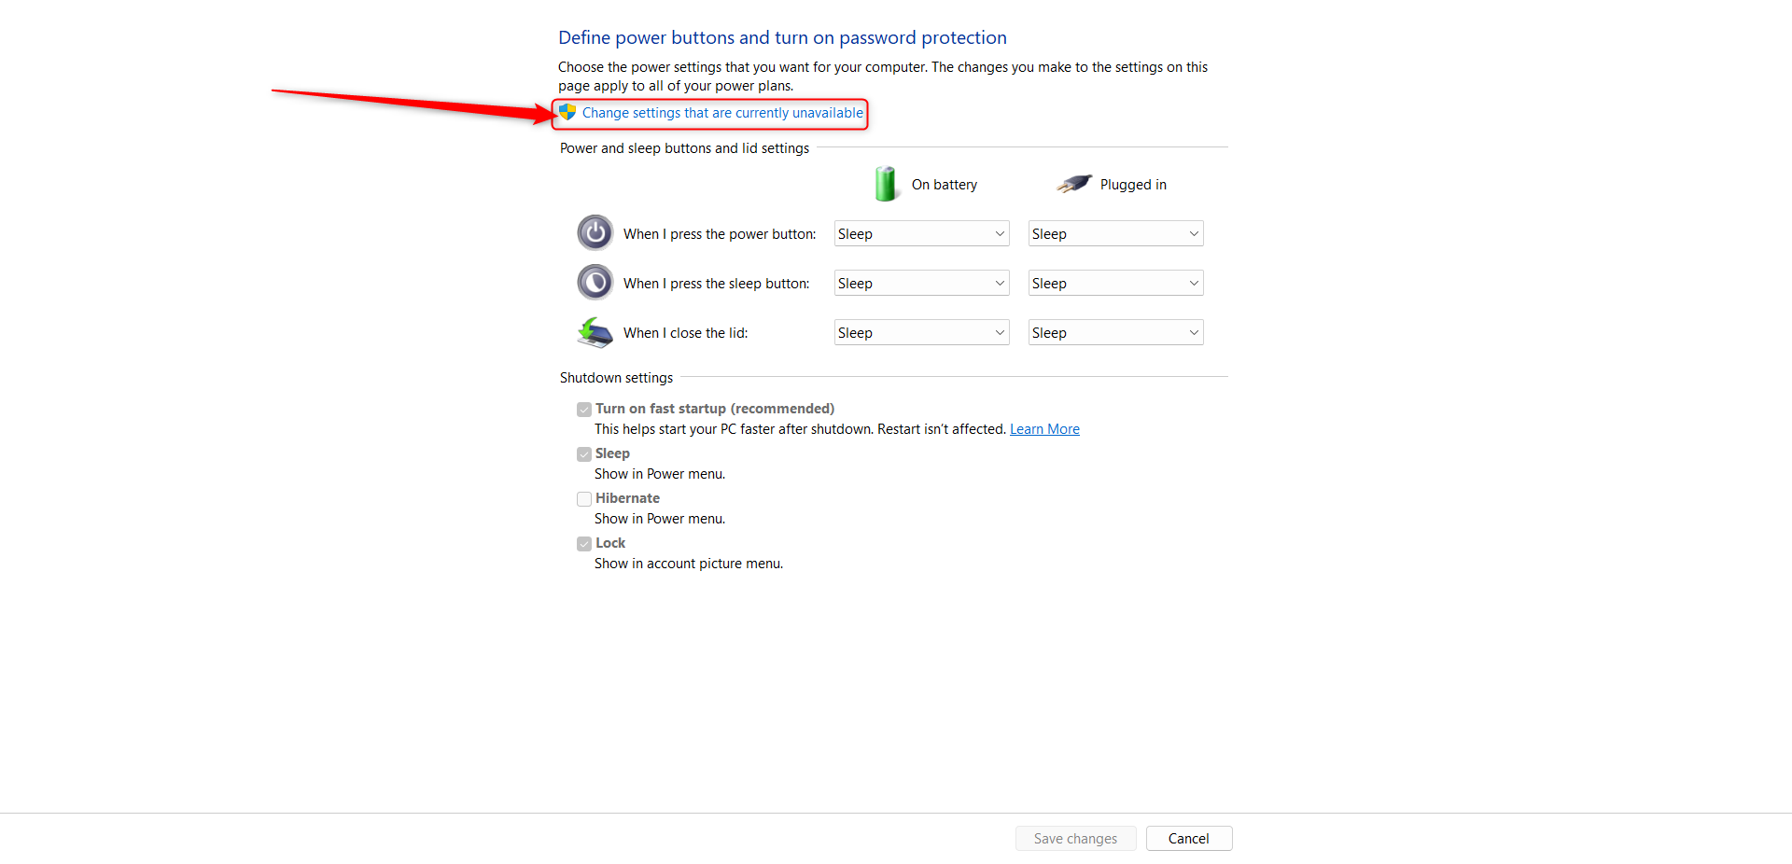The image size is (1792, 864).
Task: Toggle the Turn on fast startup checkbox
Action: tap(584, 409)
